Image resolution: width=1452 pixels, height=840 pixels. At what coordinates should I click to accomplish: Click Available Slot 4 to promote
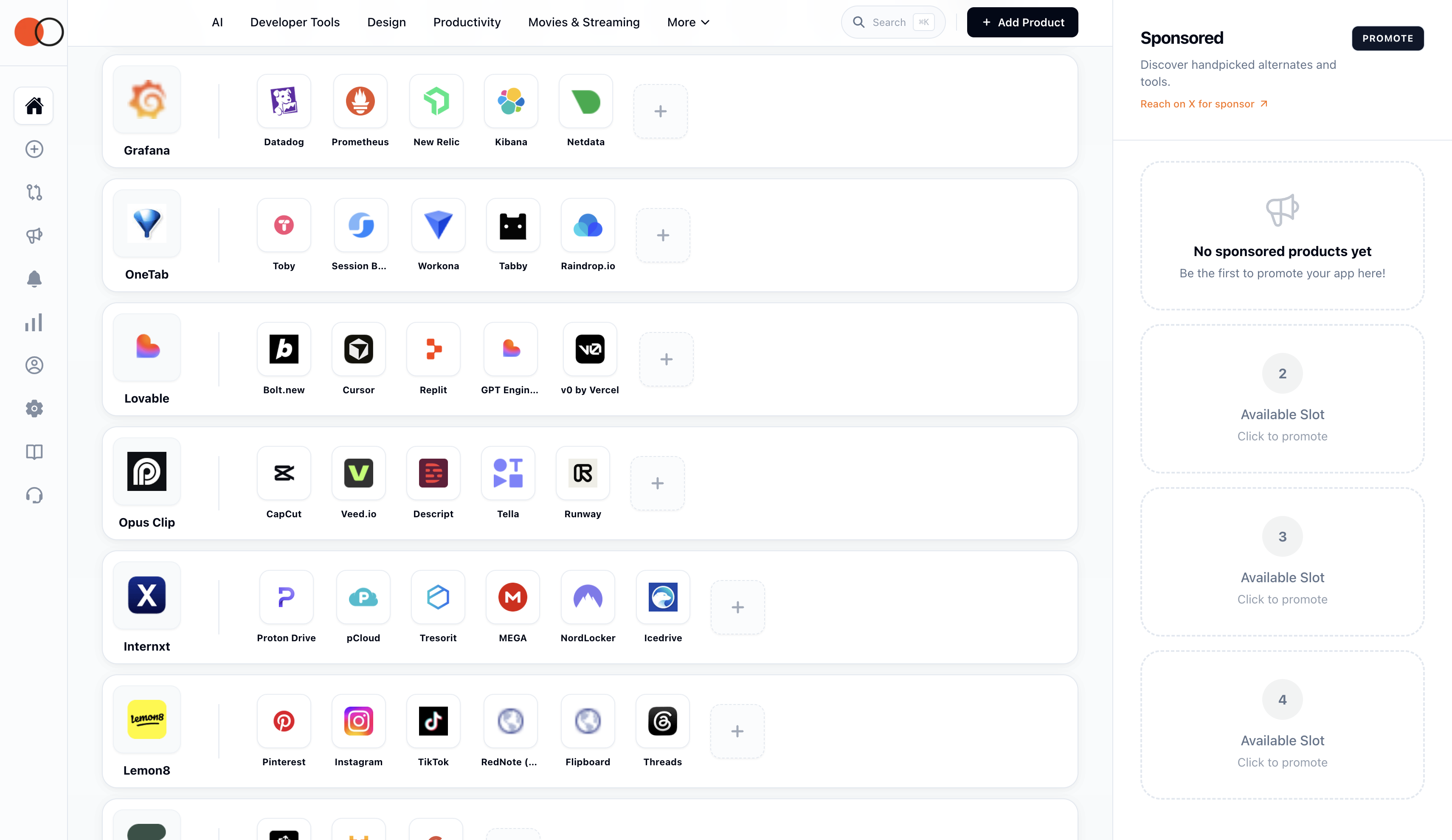1282,724
